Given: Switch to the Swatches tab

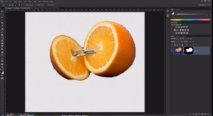Looking at the screenshot, I should (177, 9).
